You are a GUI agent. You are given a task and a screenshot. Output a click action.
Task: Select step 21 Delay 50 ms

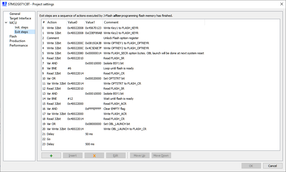[123, 134]
